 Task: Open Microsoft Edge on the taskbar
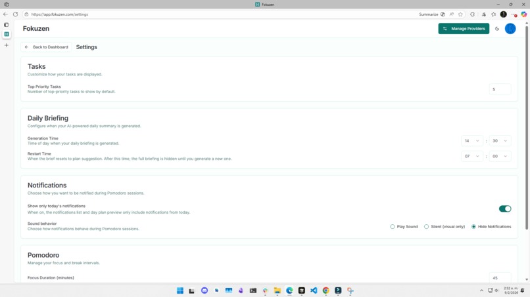point(289,290)
